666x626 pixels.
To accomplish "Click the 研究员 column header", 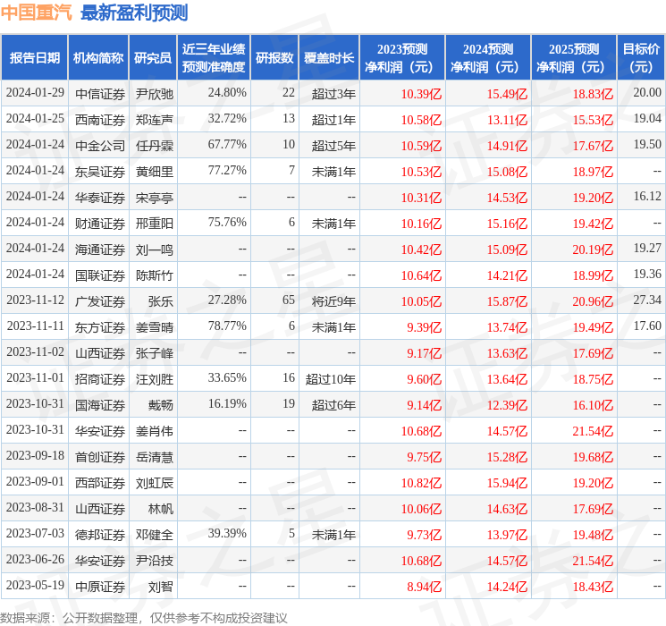I will (153, 58).
